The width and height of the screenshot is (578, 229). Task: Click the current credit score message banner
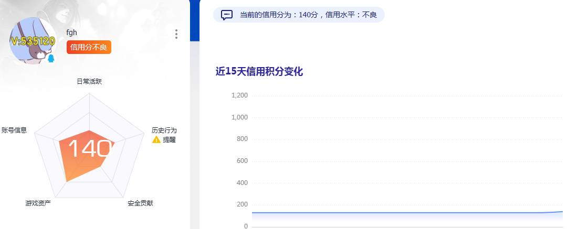tap(299, 15)
